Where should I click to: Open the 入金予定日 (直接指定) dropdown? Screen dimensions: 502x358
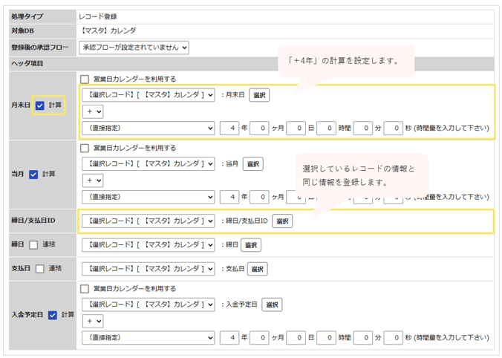coord(149,337)
